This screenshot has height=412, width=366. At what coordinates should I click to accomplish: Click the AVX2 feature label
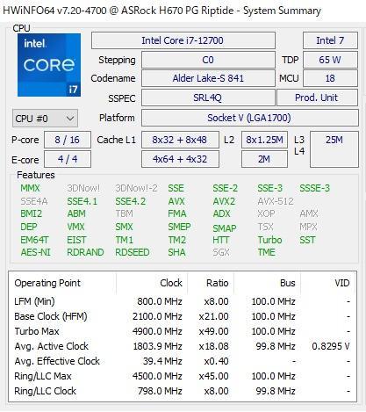pyautogui.click(x=224, y=201)
